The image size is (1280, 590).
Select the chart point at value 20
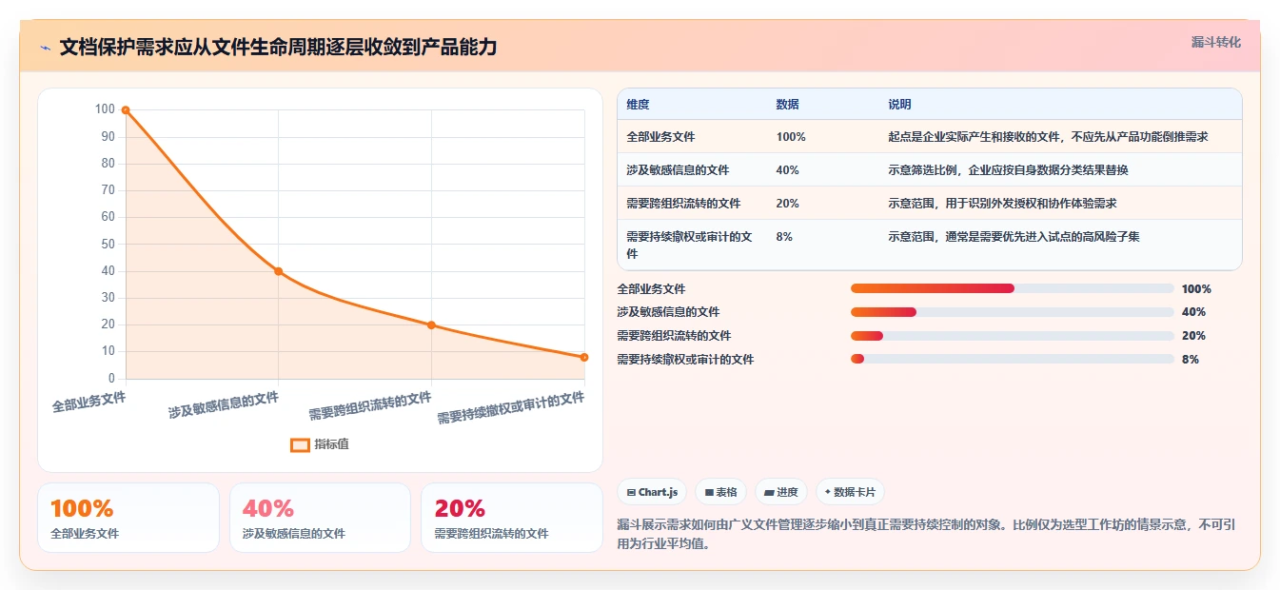tap(431, 324)
